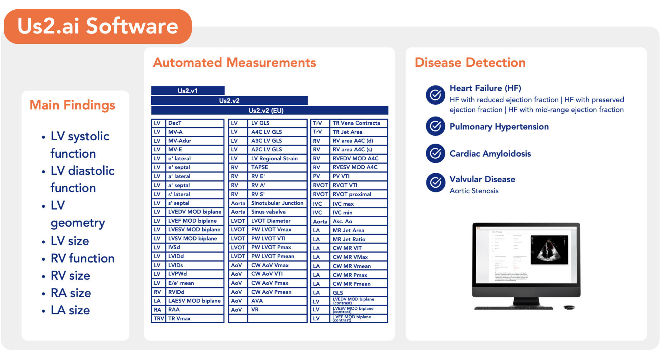Click the IVSd table cell
Viewport: 663px width, 355px height.
(195, 247)
